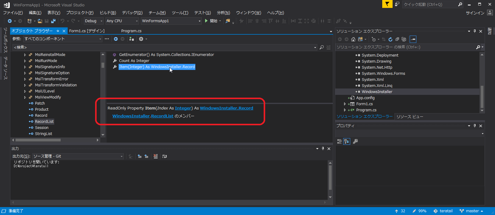Click サインイン sign-in link
The width and height of the screenshot is (495, 215).
click(x=475, y=13)
